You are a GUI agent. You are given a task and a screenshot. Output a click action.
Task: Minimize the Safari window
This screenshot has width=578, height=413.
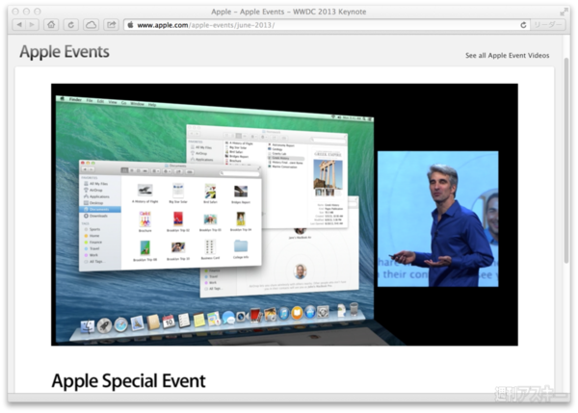26,12
